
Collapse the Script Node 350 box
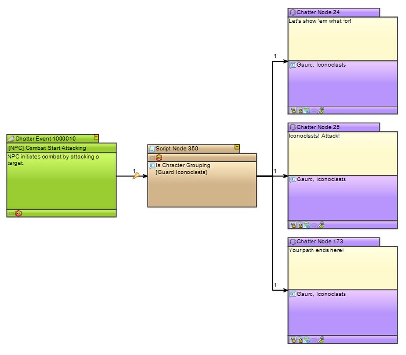click(237, 147)
